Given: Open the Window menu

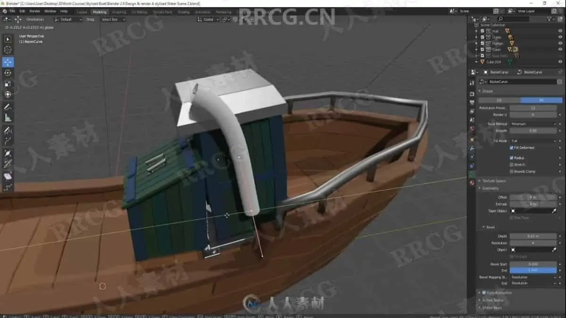Looking at the screenshot, I should [x=50, y=11].
